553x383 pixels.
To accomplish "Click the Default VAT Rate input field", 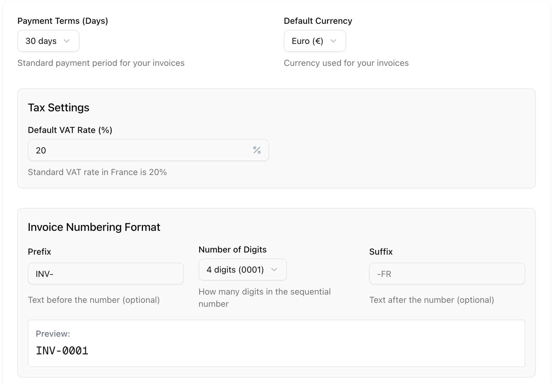I will pyautogui.click(x=148, y=150).
